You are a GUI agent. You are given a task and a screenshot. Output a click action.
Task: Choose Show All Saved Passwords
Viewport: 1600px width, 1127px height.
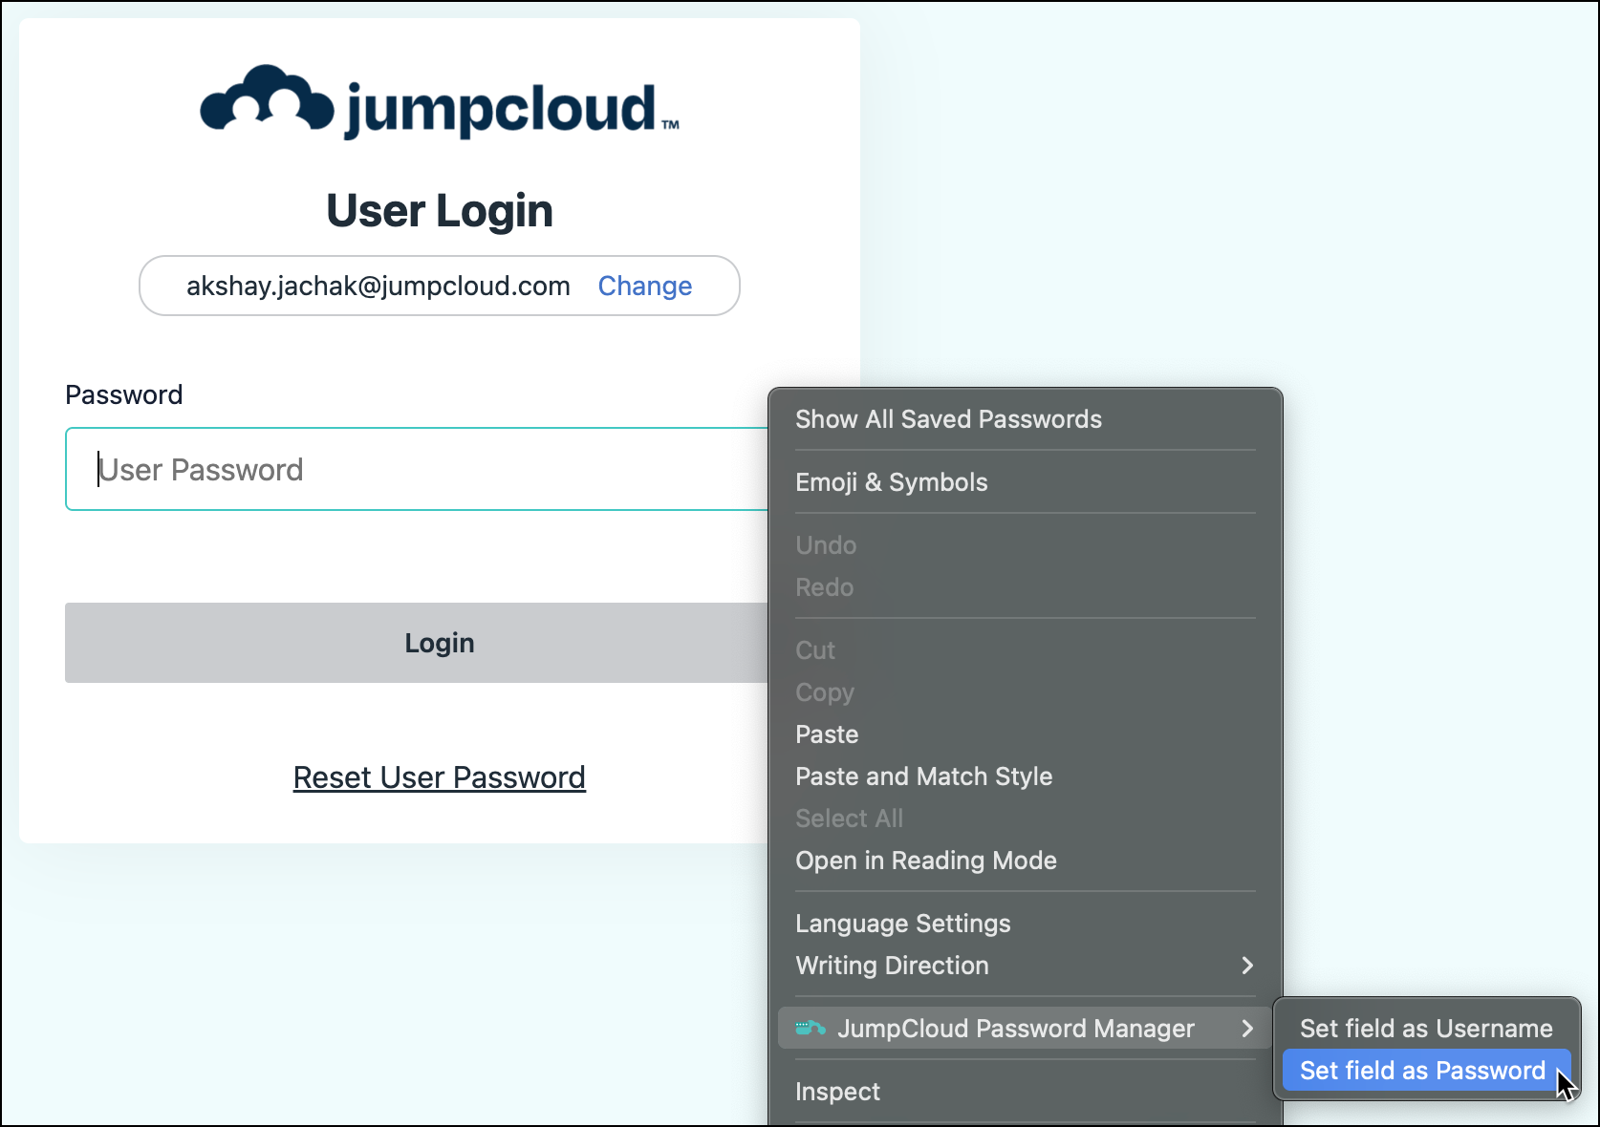pos(949,418)
